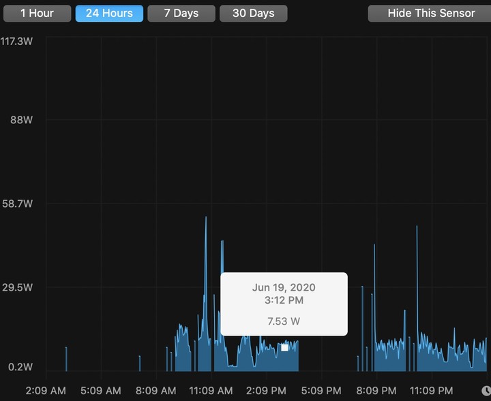Viewport: 491px width, 401px height.
Task: Click the 117.3W axis label
Action: 16,42
